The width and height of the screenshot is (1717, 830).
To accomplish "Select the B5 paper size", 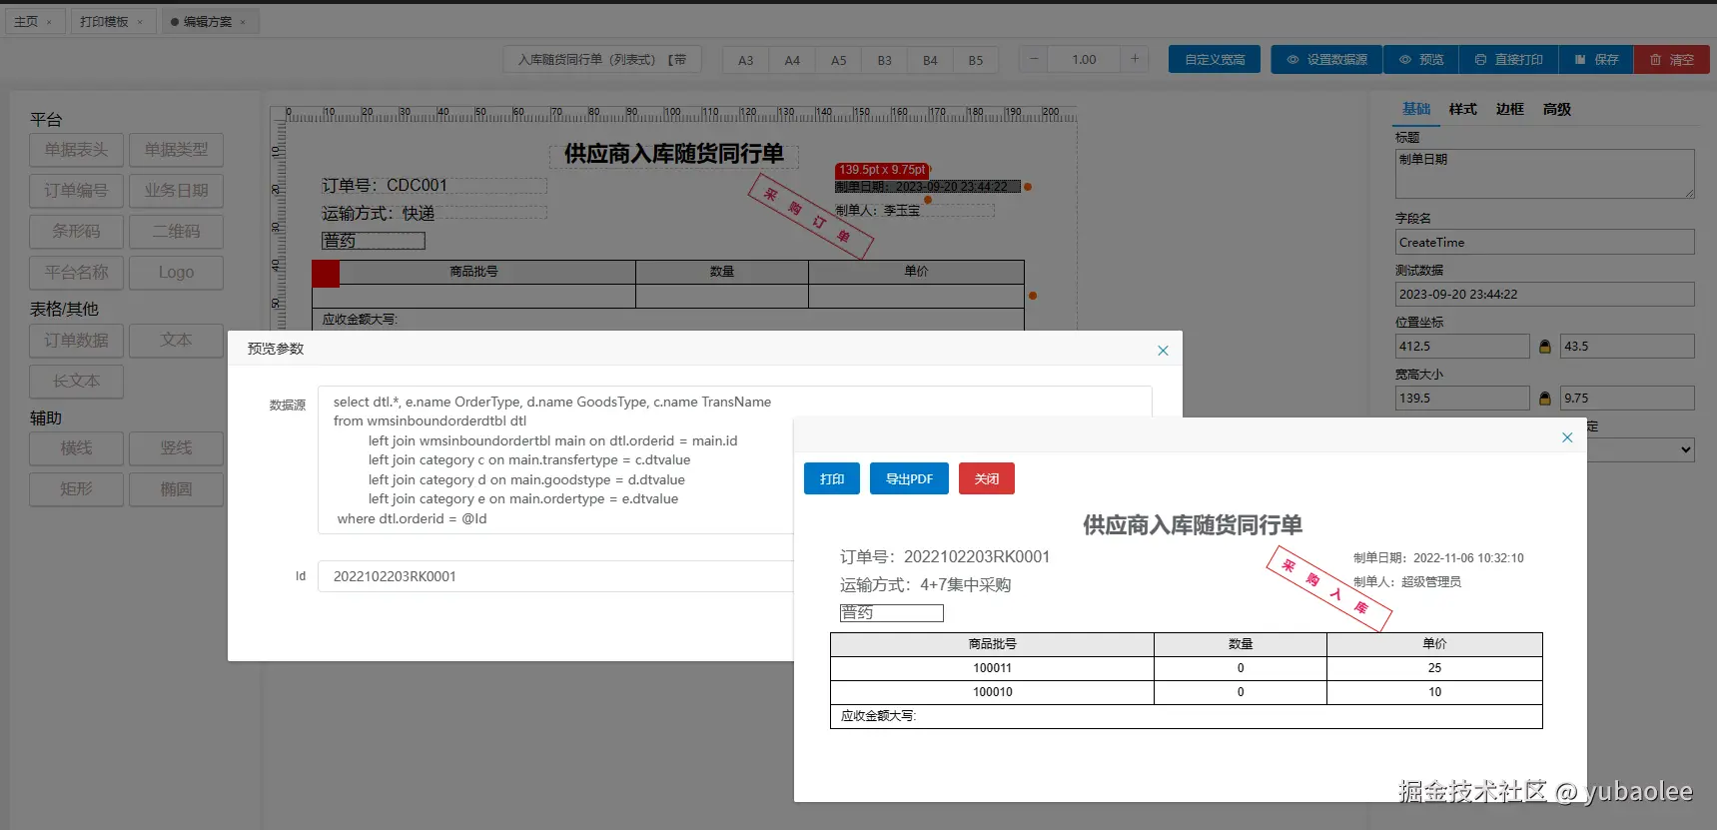I will [x=976, y=60].
